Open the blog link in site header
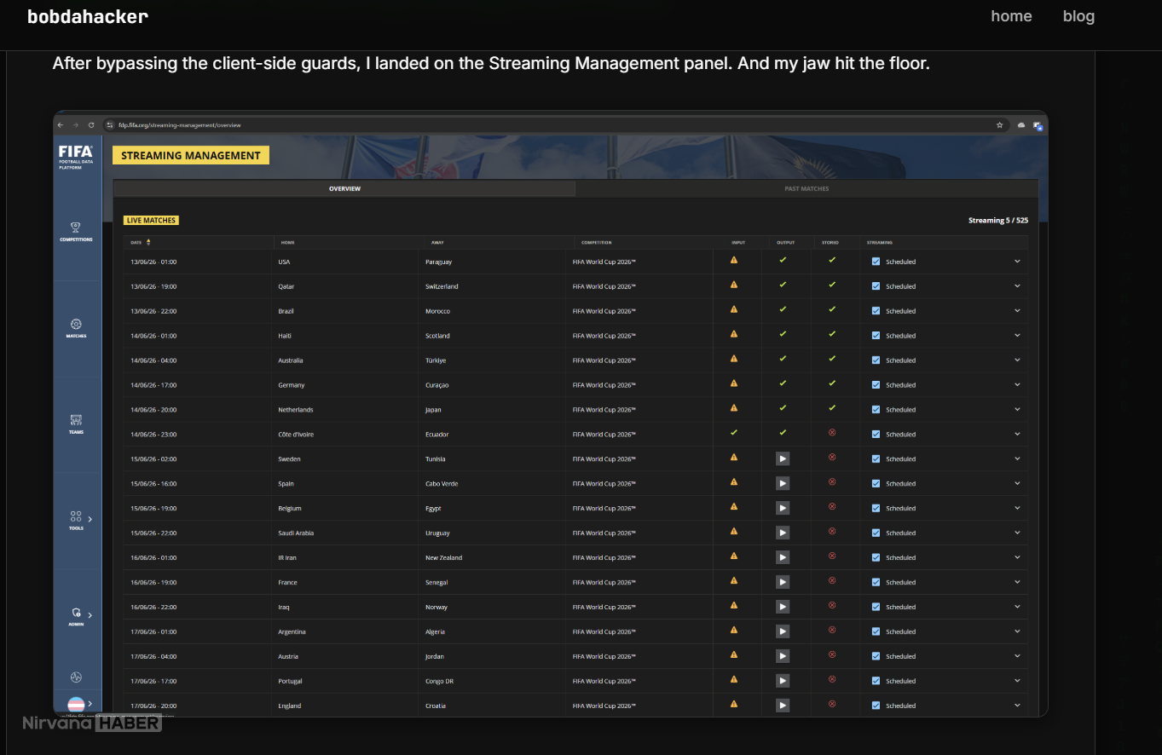The image size is (1162, 755). click(x=1078, y=16)
